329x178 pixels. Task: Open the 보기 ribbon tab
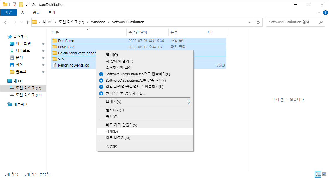[x=51, y=12]
